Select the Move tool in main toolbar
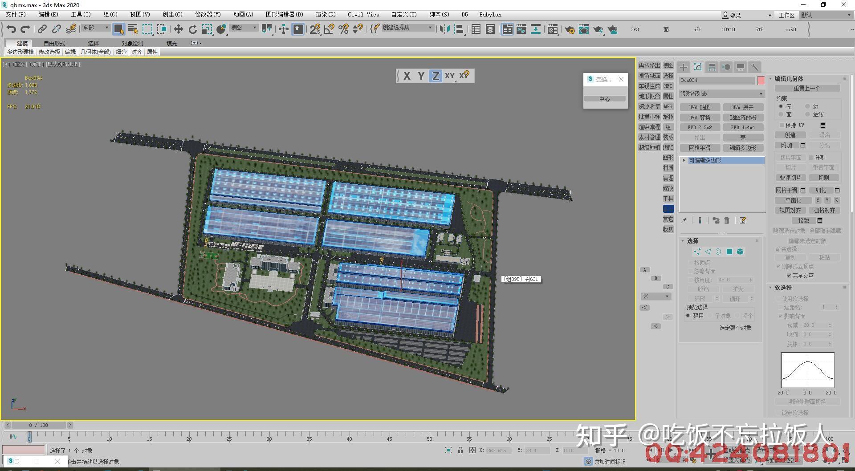The height and width of the screenshot is (471, 855). 178,29
